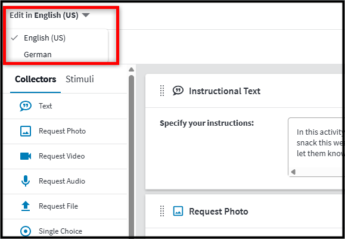Open the Collectors tab

pos(35,79)
